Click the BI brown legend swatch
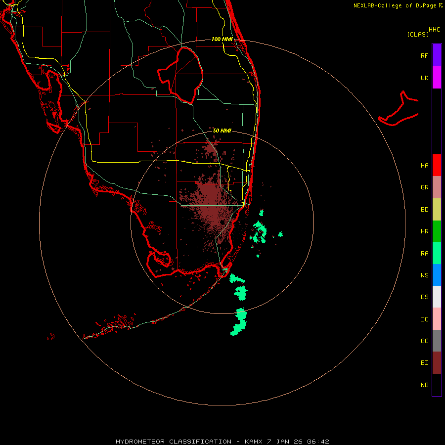Image resolution: width=445 pixels, height=445 pixels. tap(437, 363)
